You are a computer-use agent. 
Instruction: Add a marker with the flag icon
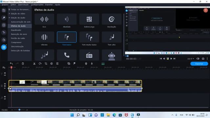click(74, 64)
